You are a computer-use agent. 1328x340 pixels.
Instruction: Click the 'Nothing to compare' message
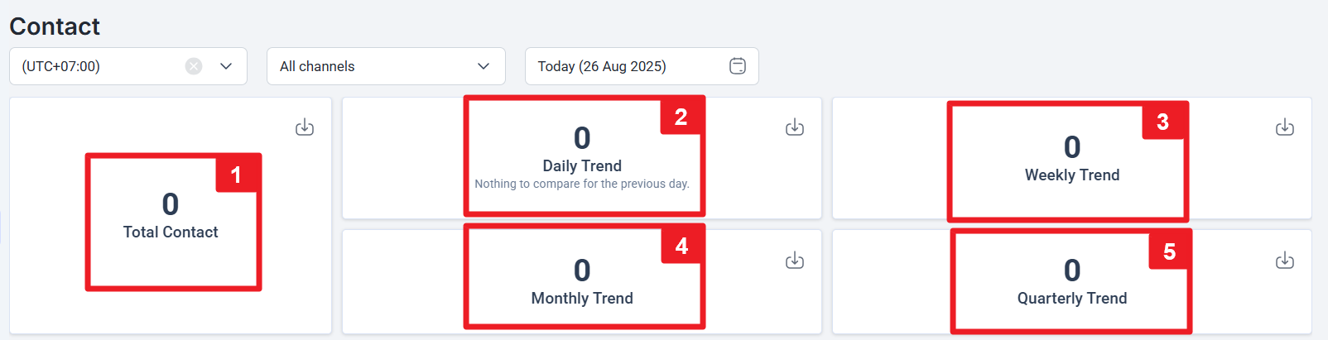pos(582,184)
